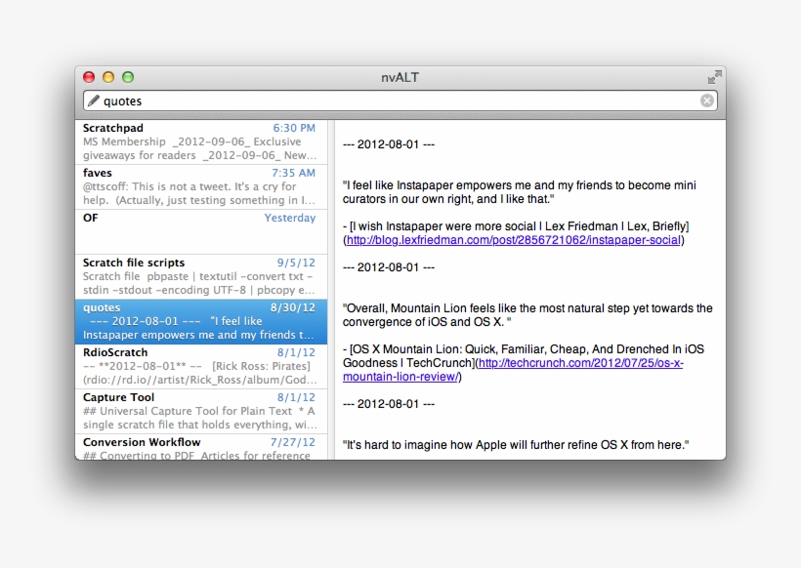The width and height of the screenshot is (801, 568).
Task: Open the faves note
Action: pos(199,186)
